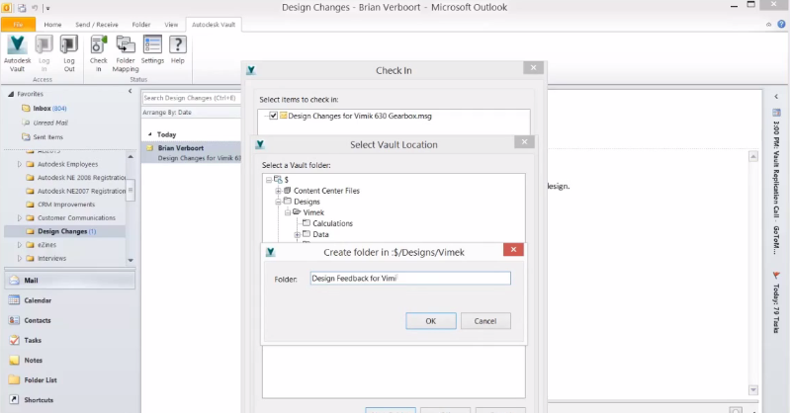Open Folder List in navigation pane
The width and height of the screenshot is (790, 413).
click(x=70, y=379)
